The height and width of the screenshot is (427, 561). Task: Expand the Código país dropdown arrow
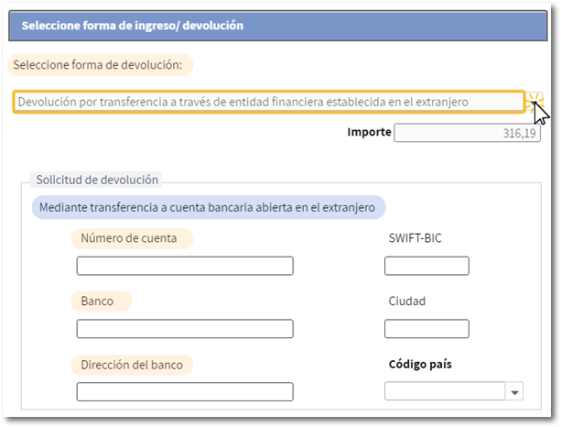click(x=514, y=392)
